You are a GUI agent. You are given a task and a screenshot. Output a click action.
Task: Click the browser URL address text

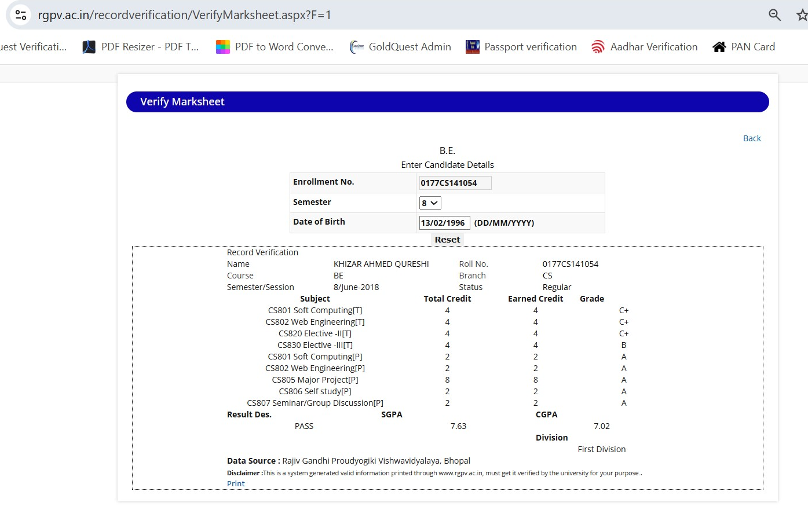(184, 15)
